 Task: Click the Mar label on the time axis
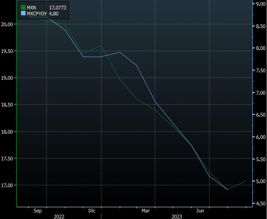(146, 211)
